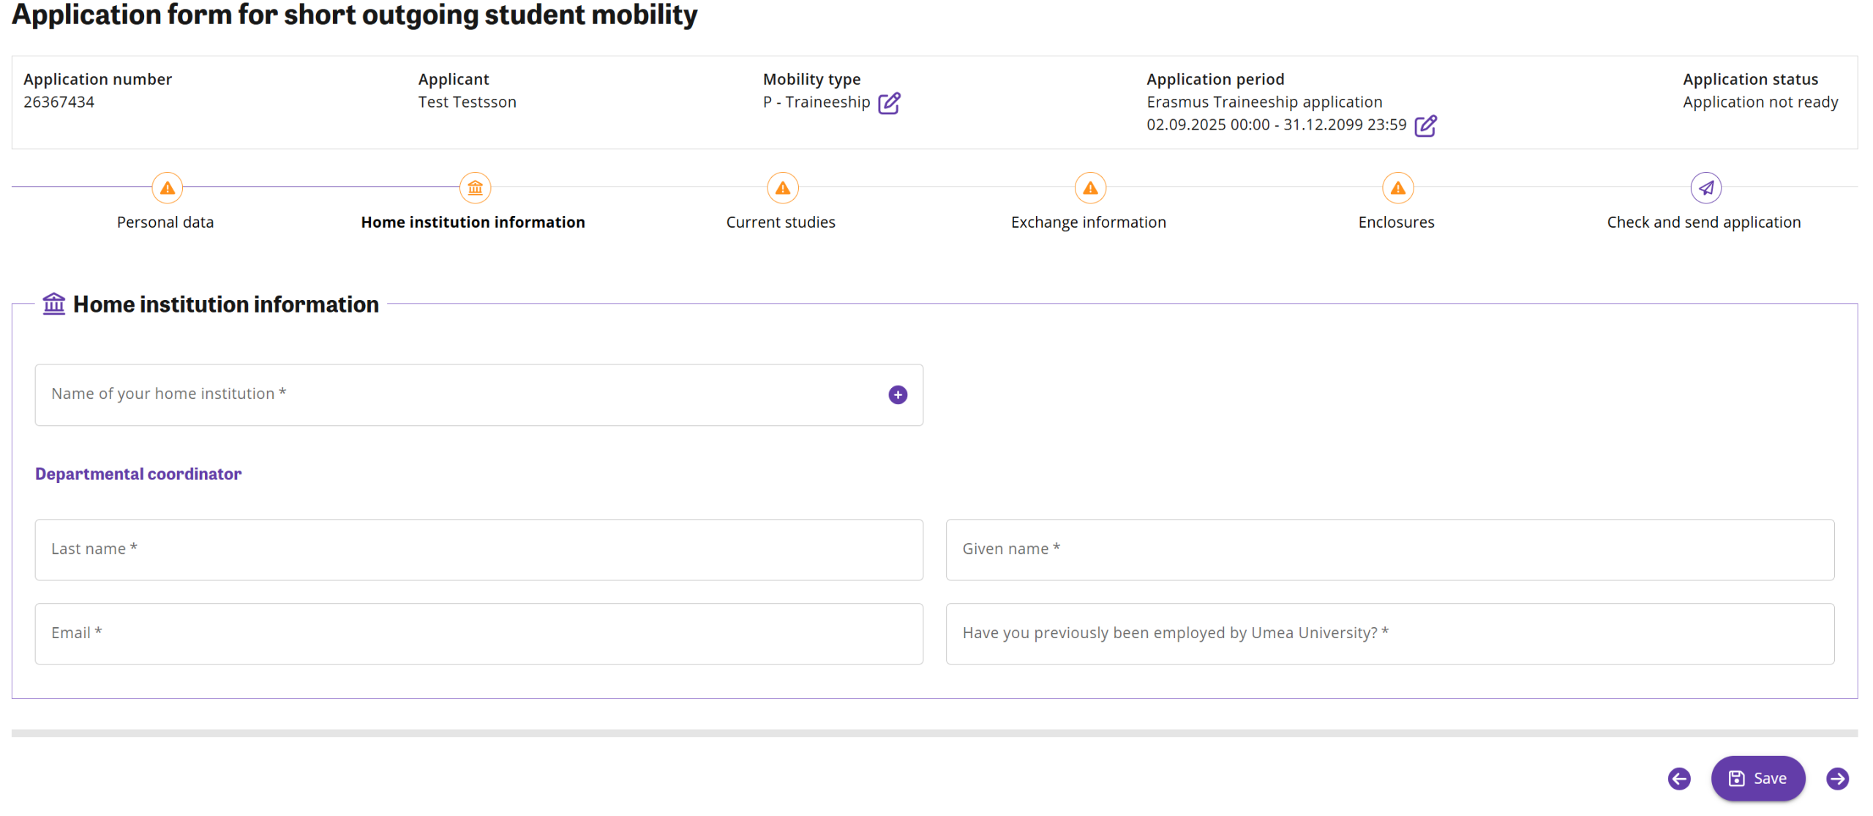Screen dimensions: 1873x816
Task: Switch to the Current studies step label
Action: pyautogui.click(x=780, y=222)
